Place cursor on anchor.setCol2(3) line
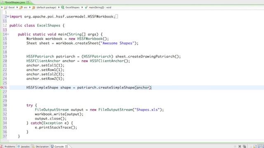The height and width of the screenshot is (148, 264). (45, 74)
